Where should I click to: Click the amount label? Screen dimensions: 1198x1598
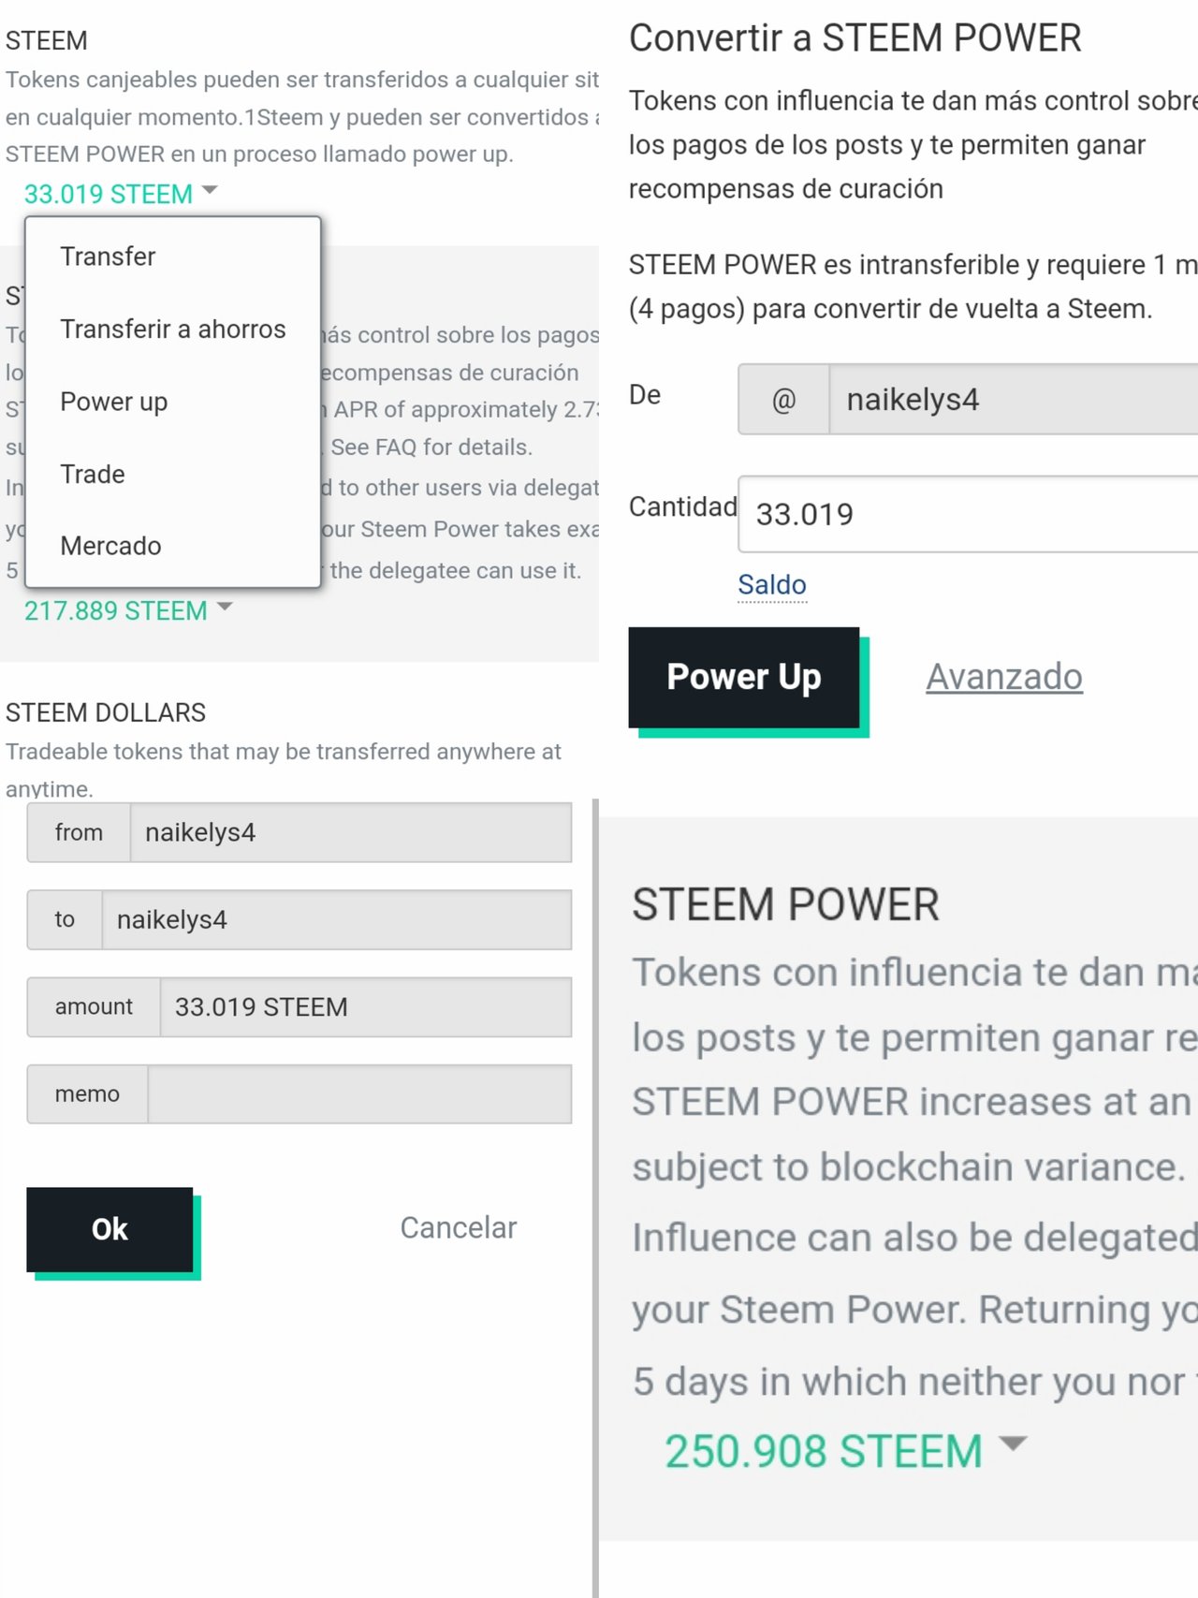94,1007
